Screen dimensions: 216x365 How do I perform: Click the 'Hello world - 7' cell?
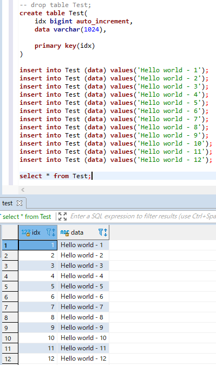pos(82,307)
